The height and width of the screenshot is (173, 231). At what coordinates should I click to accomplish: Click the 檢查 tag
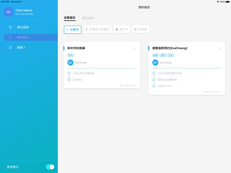pyautogui.click(x=163, y=55)
